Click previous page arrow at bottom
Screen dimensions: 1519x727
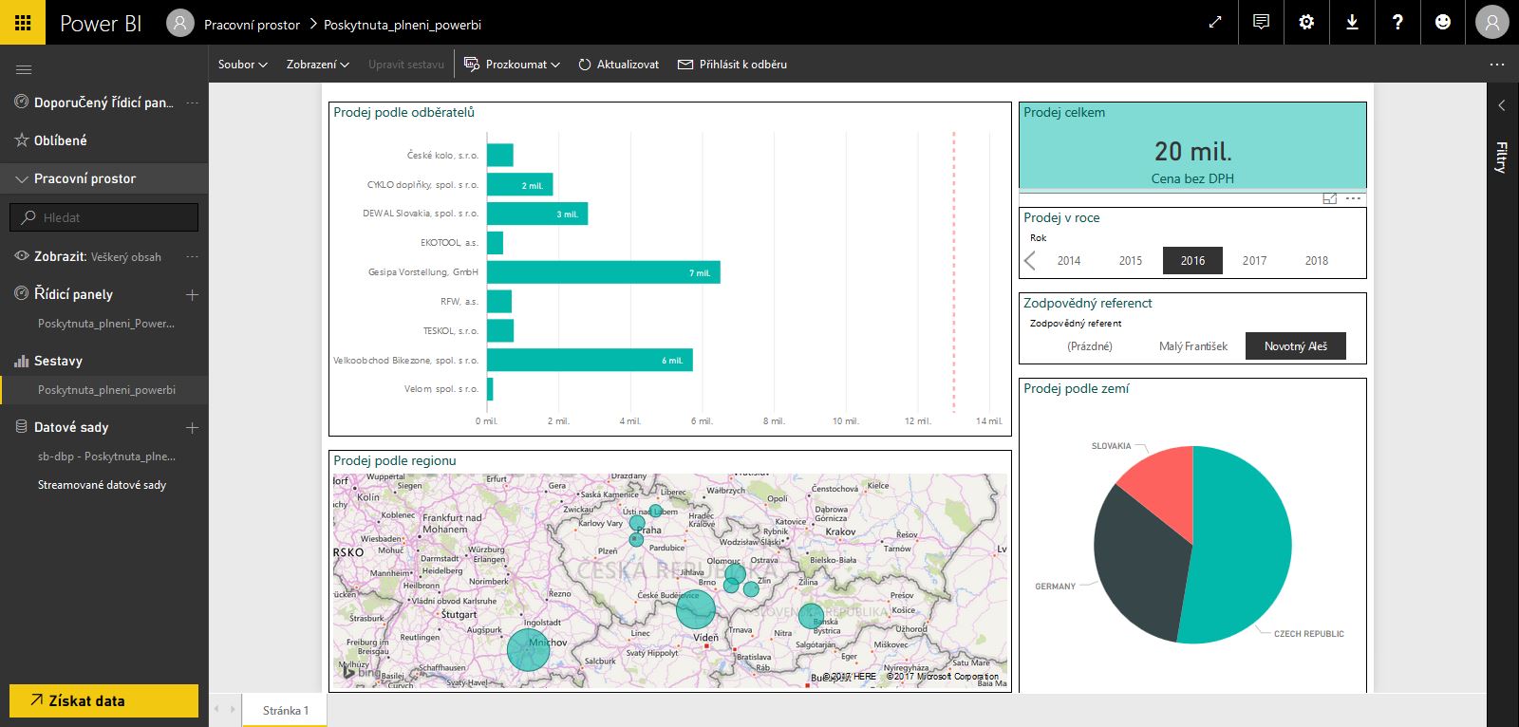217,709
